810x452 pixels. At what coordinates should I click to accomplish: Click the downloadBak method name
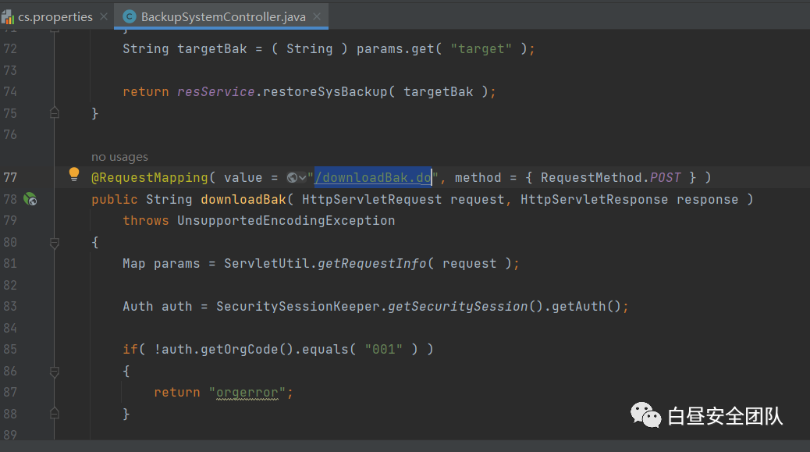pos(243,199)
